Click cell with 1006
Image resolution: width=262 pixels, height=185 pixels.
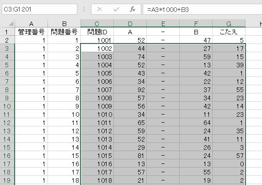[97, 82]
